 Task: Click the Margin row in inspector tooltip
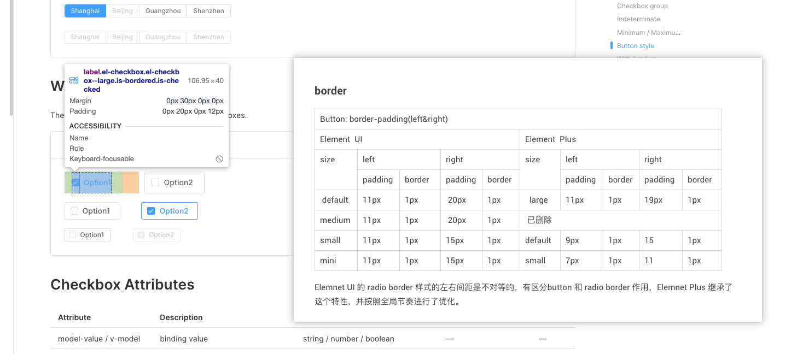point(147,101)
